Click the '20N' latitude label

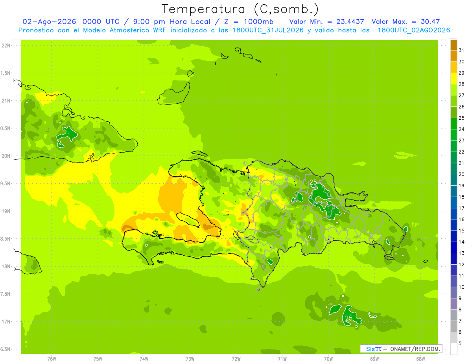[x=7, y=156]
